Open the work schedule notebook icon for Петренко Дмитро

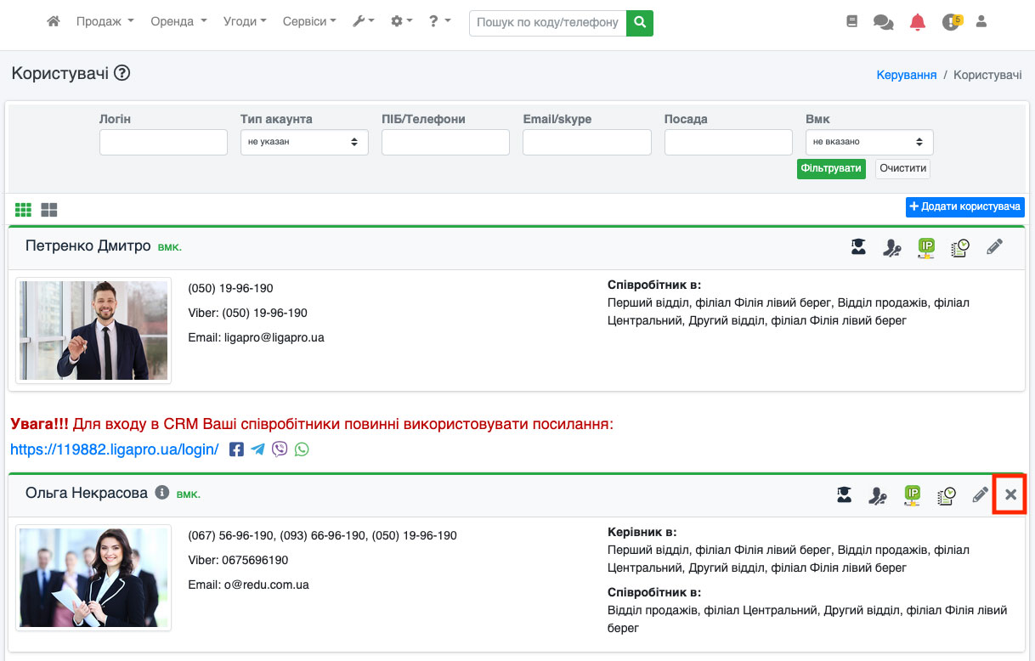[959, 248]
